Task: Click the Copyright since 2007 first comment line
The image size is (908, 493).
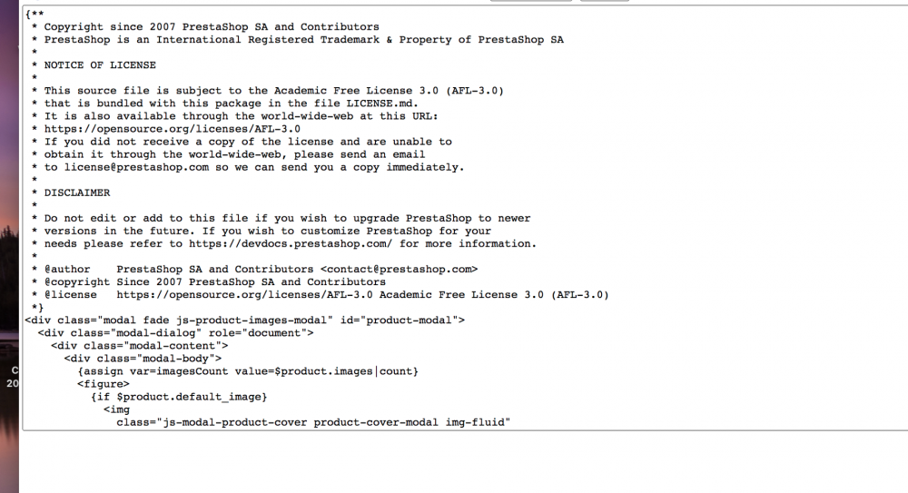Action: tap(205, 27)
